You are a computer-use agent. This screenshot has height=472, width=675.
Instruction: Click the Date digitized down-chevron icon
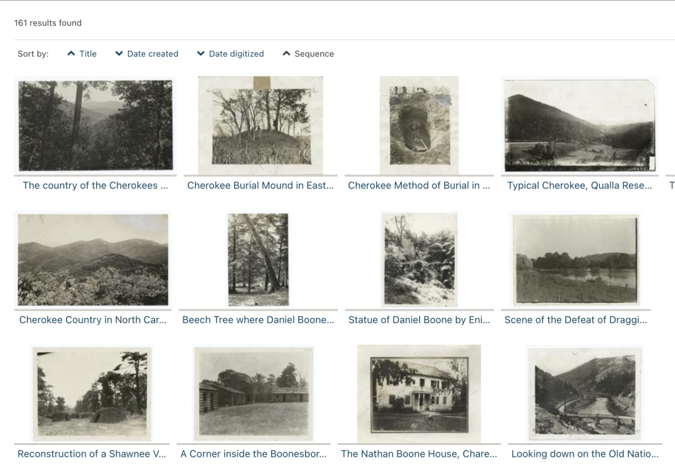200,53
